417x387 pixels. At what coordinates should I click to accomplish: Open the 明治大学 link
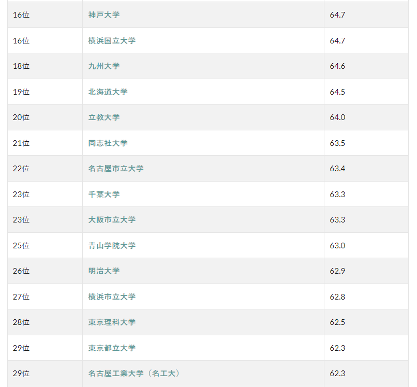pos(104,271)
